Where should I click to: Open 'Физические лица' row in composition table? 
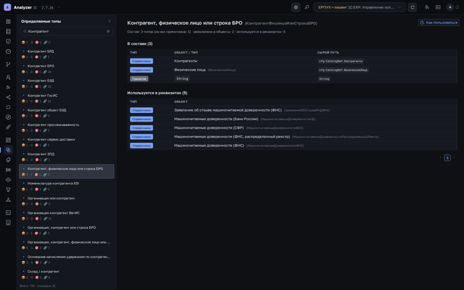coord(292,70)
